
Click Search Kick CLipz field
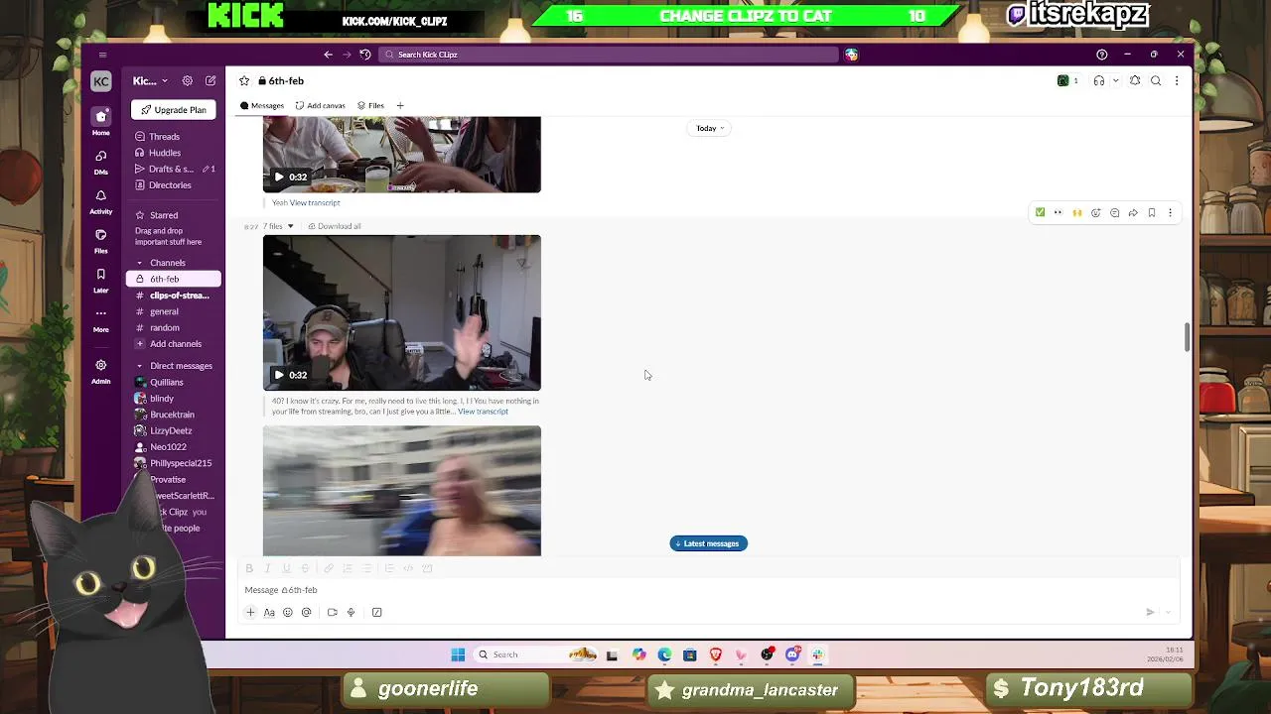tap(609, 55)
